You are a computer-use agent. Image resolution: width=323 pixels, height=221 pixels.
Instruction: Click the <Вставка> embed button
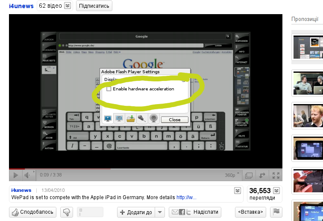click(x=250, y=212)
